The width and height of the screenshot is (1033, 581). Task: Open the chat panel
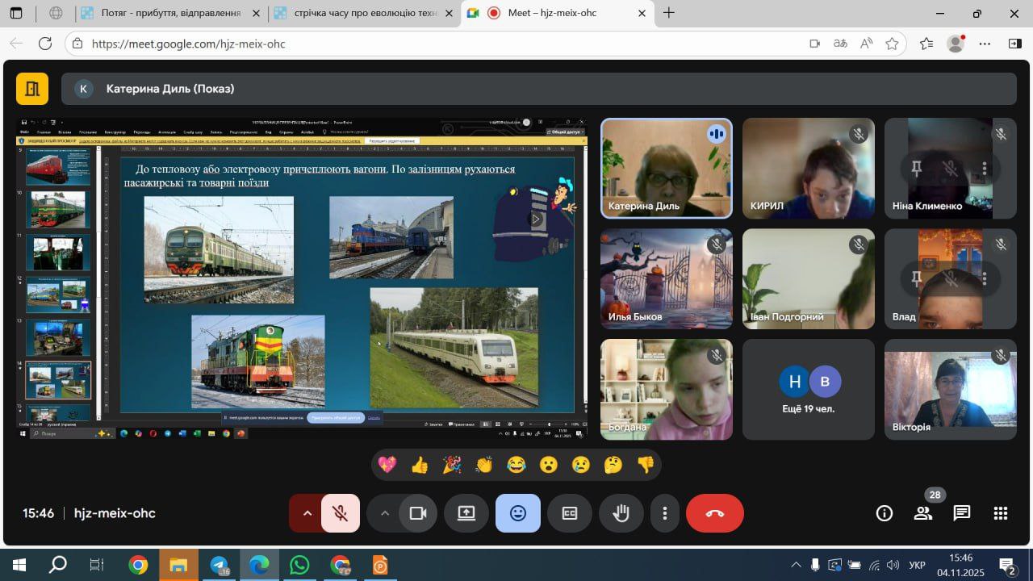click(x=961, y=513)
